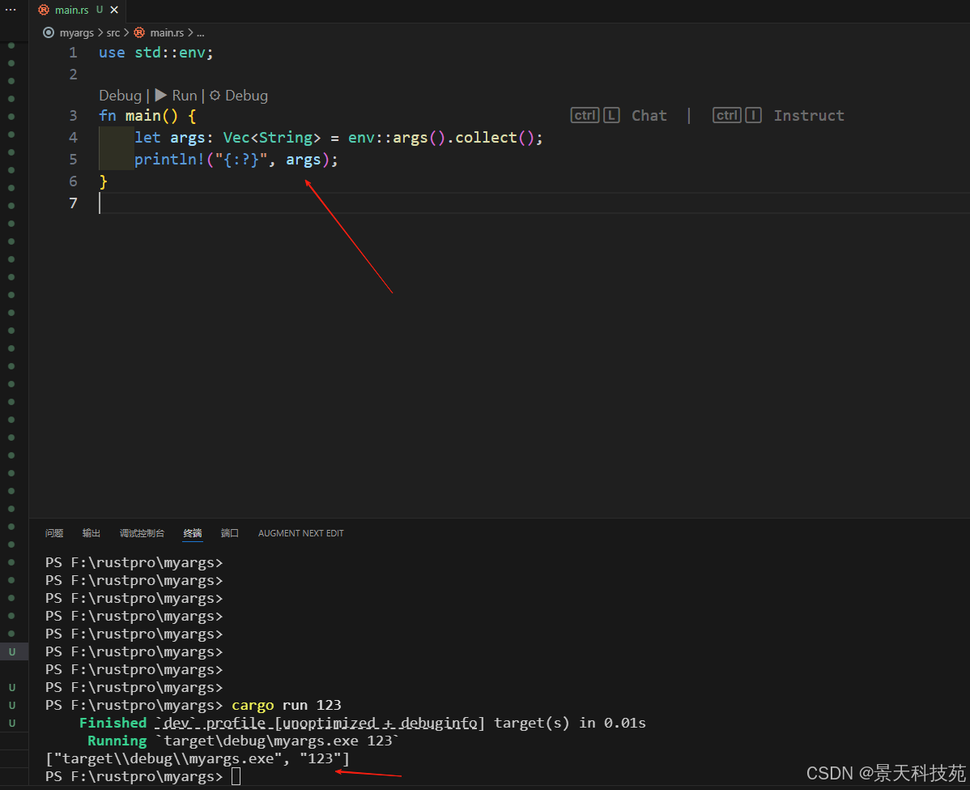Screen dimensions: 970x790
Task: Click the U status badge beside main.rs tab
Action: (99, 10)
